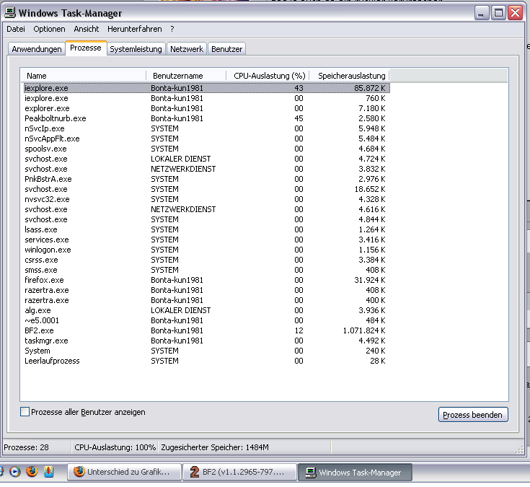
Task: Select the ~e5.0001 process
Action: [x=206, y=320]
